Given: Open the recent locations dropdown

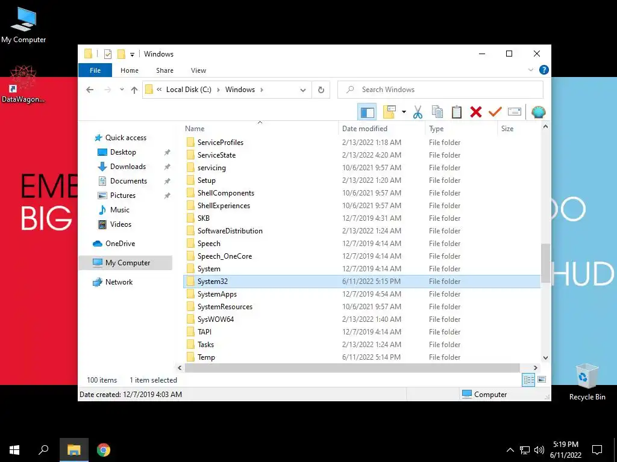Looking at the screenshot, I should point(122,90).
